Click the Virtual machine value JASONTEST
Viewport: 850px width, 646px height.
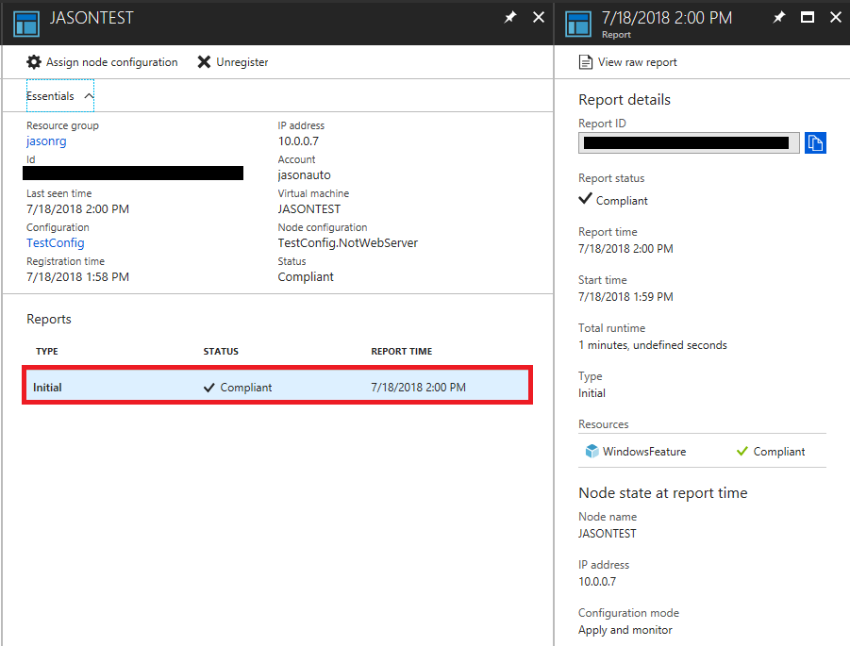click(x=309, y=209)
